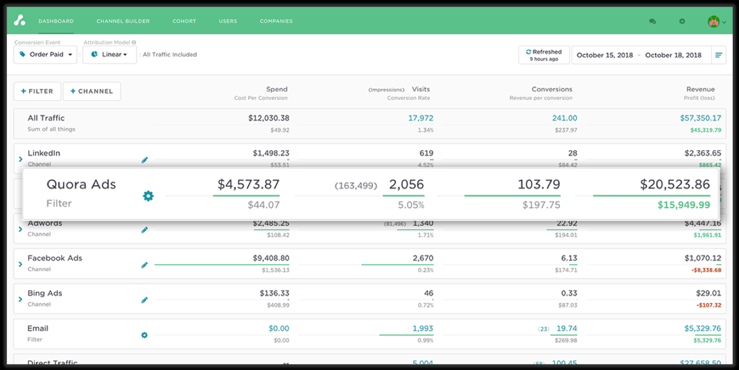Screen dimensions: 739x370
Task: Click the Visits column header
Action: pos(421,89)
